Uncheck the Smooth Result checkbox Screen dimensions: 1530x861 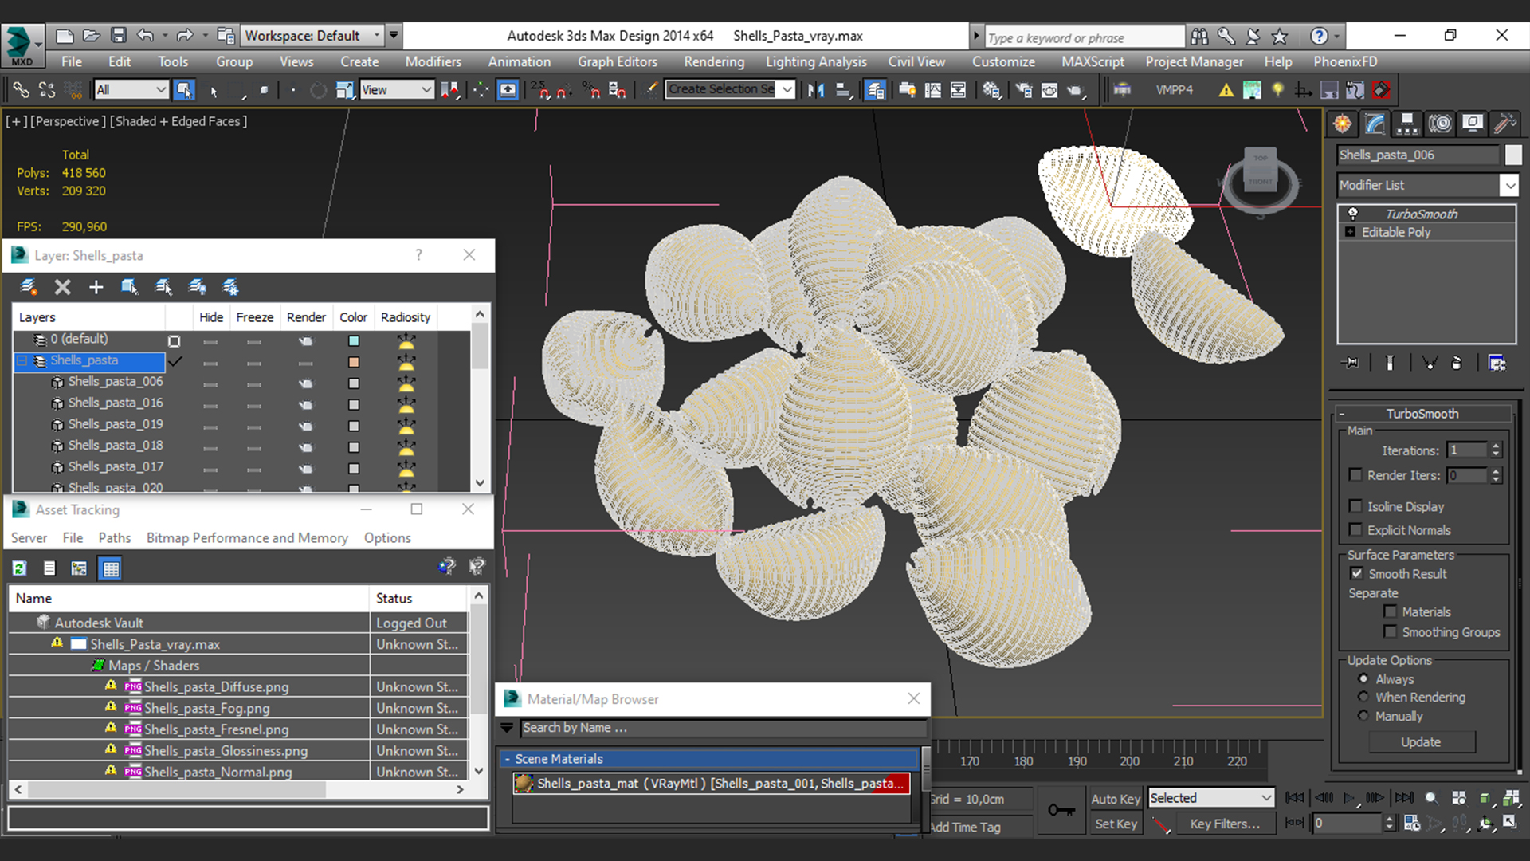coord(1357,574)
